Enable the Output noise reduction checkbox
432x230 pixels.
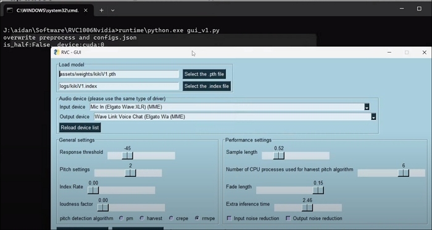coord(288,218)
